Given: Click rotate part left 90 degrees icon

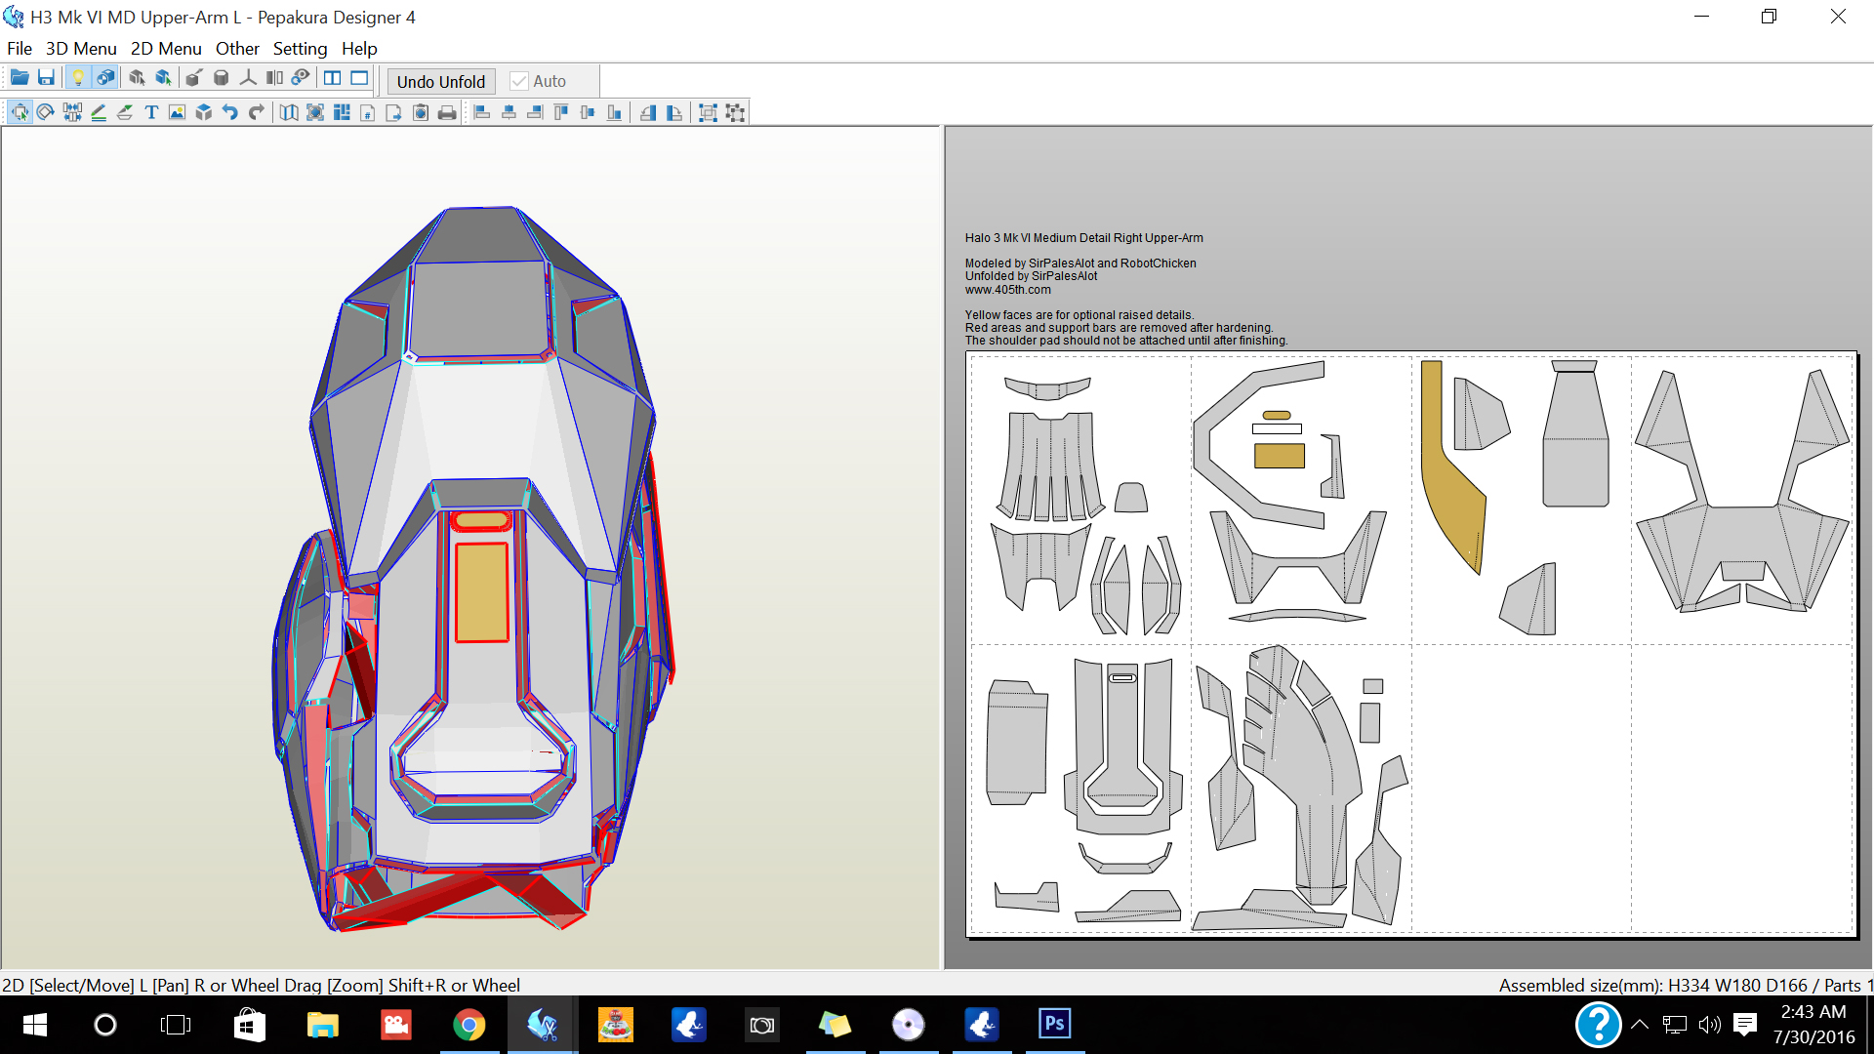Looking at the screenshot, I should tap(648, 112).
